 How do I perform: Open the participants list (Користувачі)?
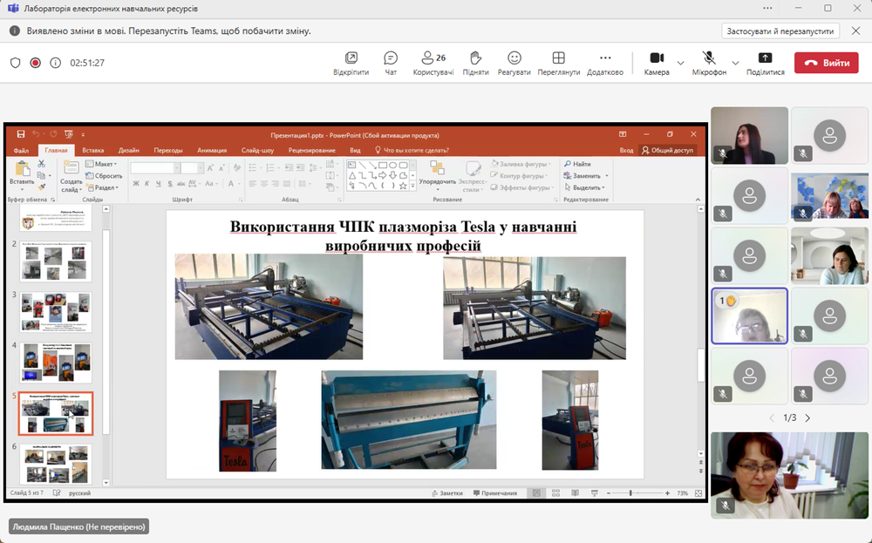433,58
